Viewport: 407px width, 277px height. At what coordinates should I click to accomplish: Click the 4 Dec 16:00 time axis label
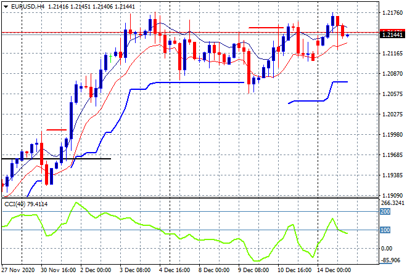(x=175, y=270)
